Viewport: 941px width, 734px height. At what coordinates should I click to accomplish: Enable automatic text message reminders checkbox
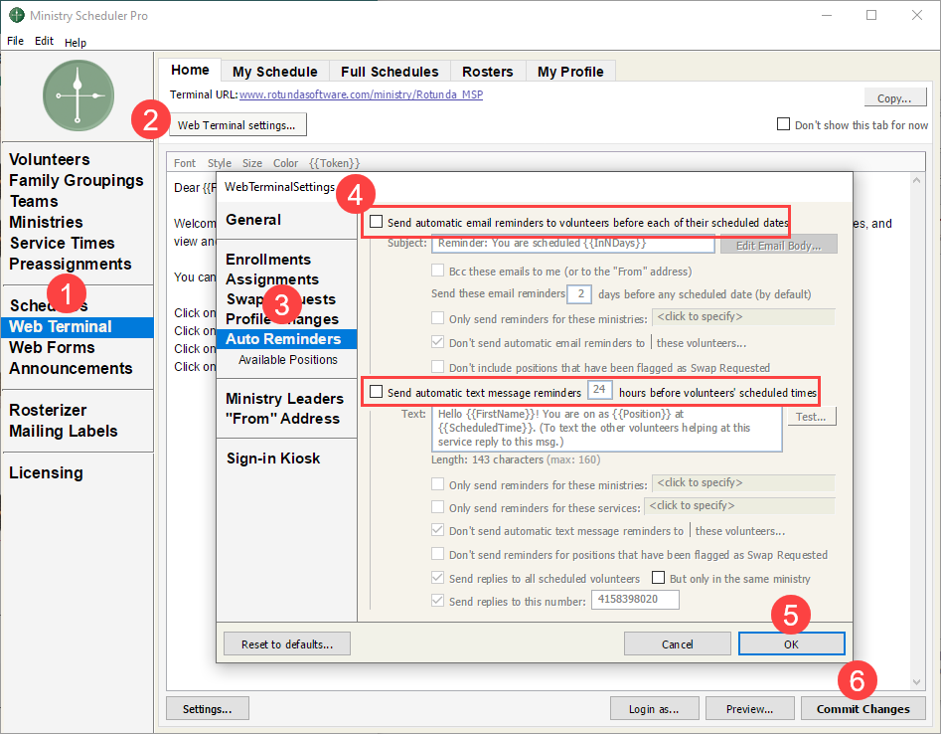pyautogui.click(x=376, y=392)
